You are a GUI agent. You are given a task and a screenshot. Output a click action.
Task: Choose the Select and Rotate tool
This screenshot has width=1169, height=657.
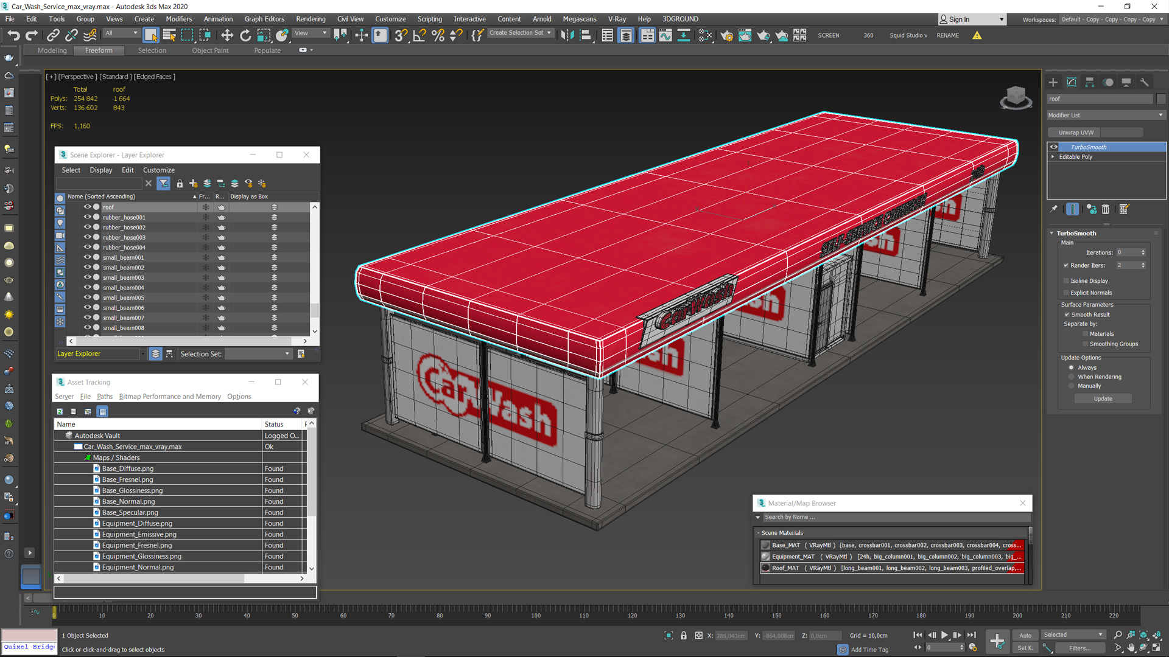(x=245, y=35)
